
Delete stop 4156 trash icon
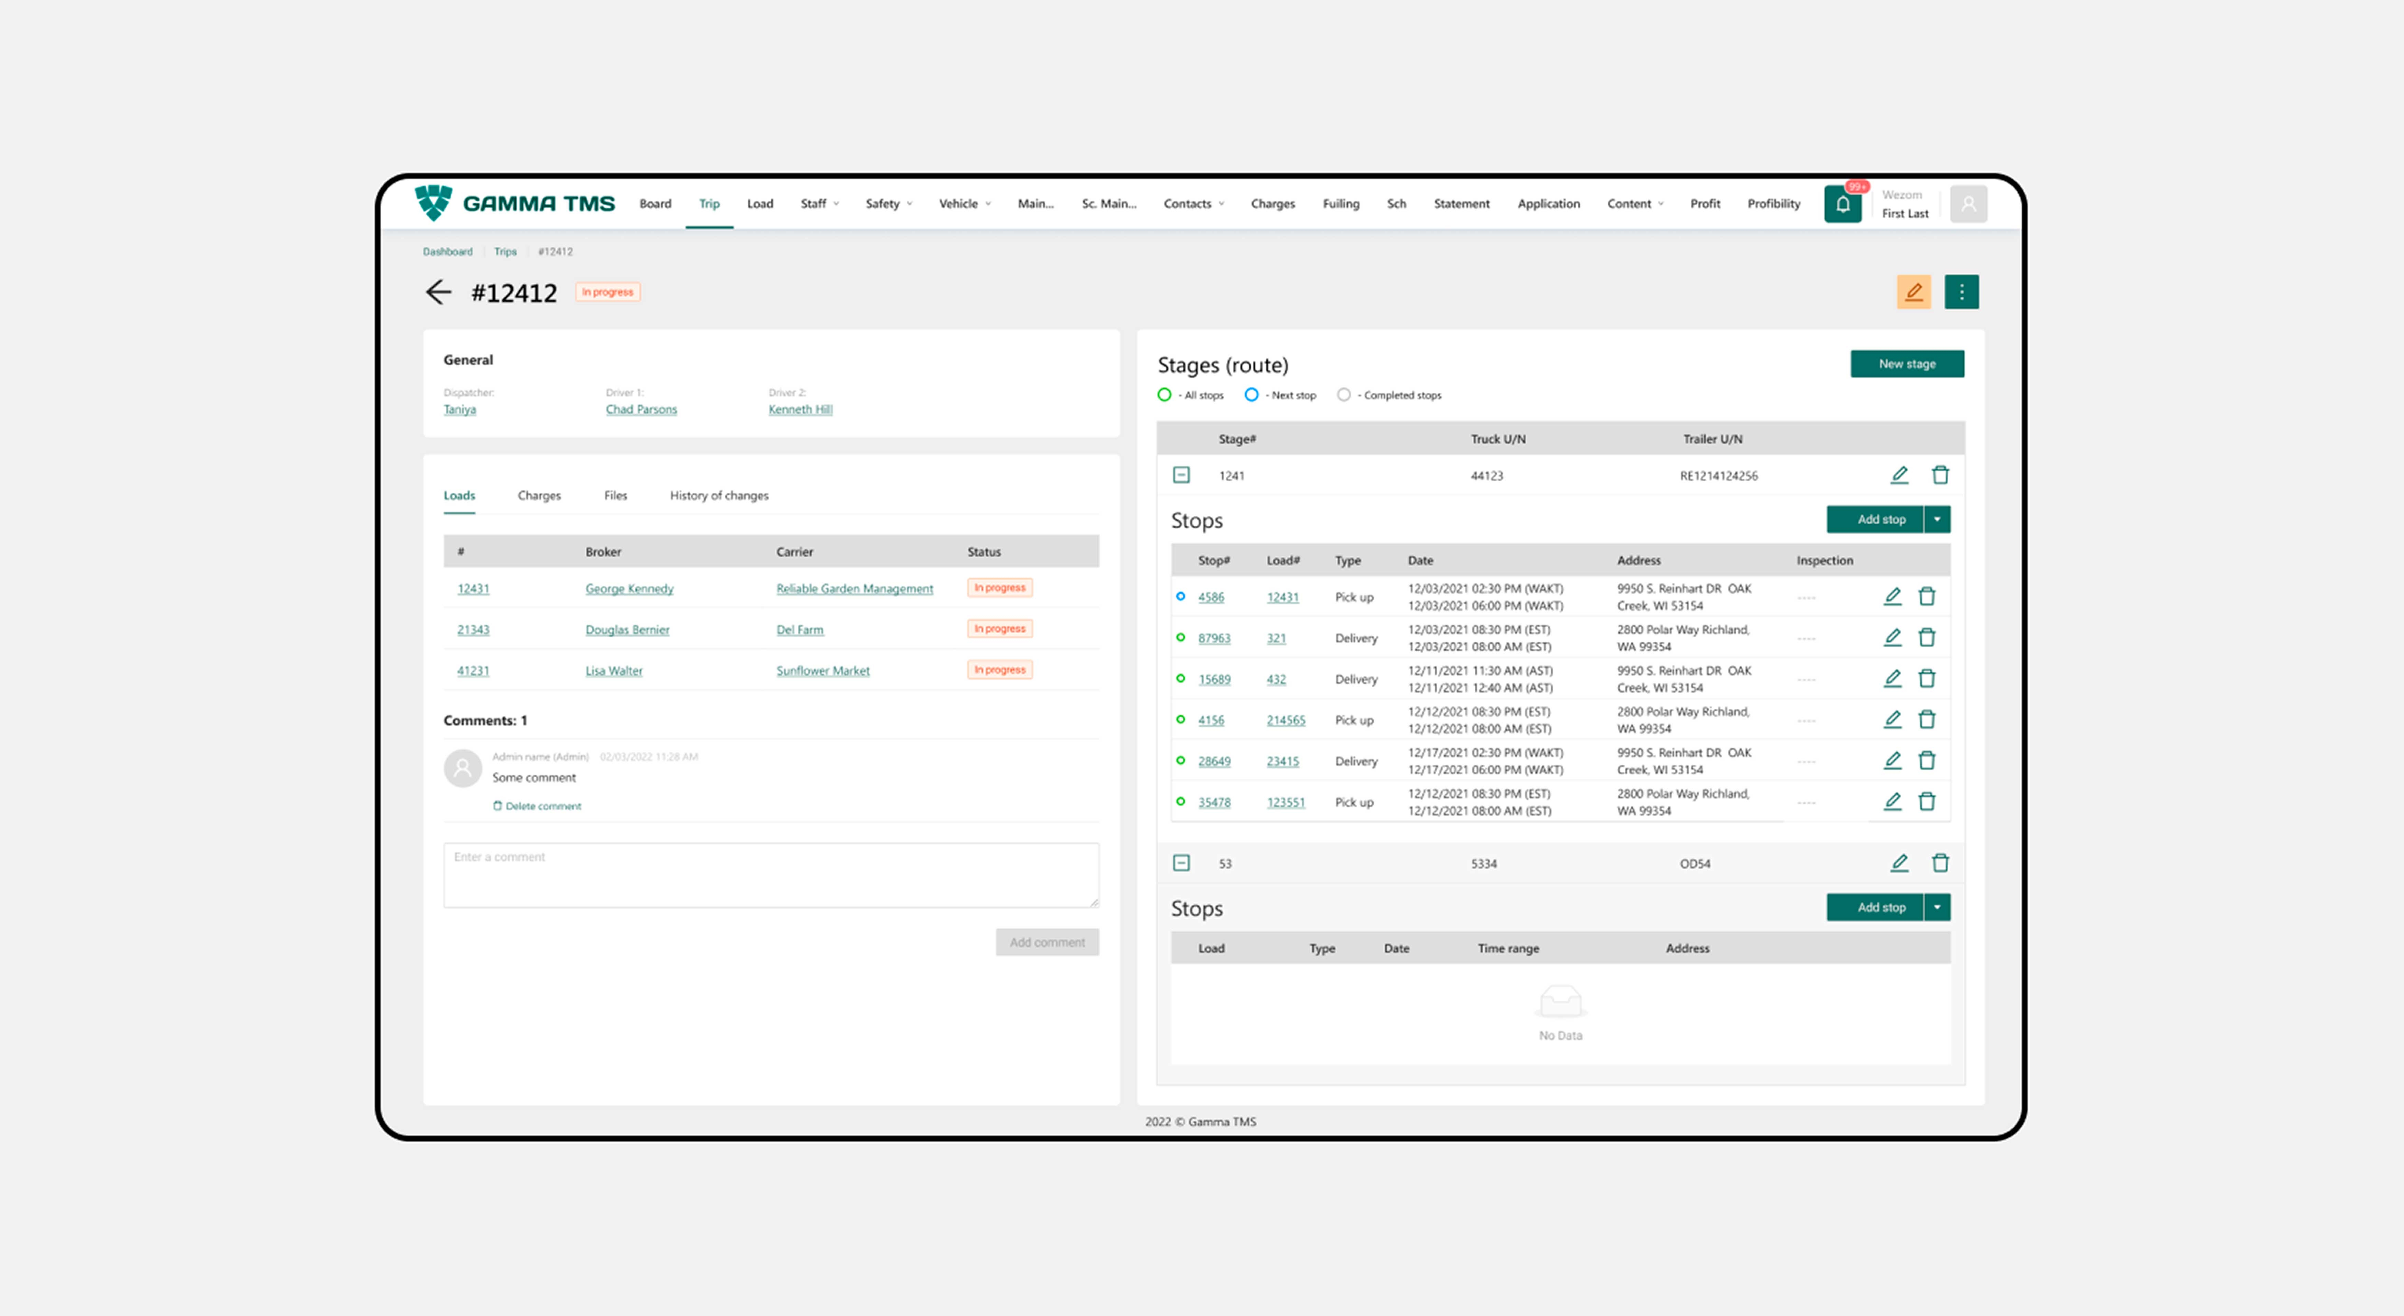1926,719
